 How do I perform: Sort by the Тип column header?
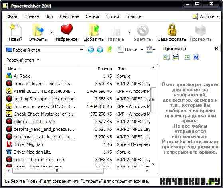click(122, 69)
